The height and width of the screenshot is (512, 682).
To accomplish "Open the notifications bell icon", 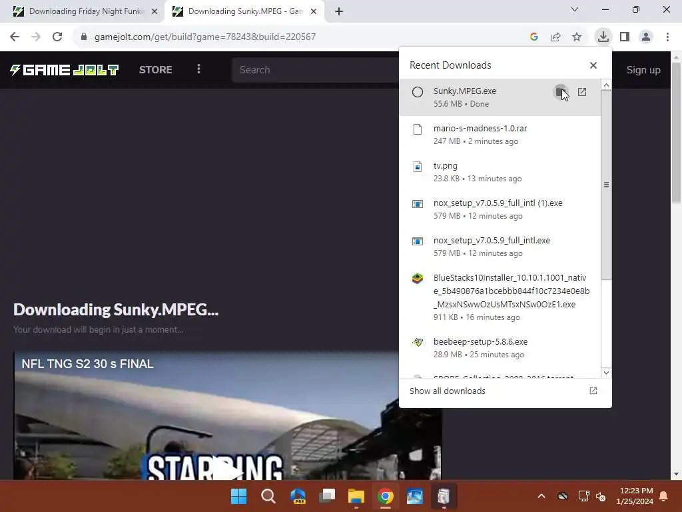I will coord(664,496).
